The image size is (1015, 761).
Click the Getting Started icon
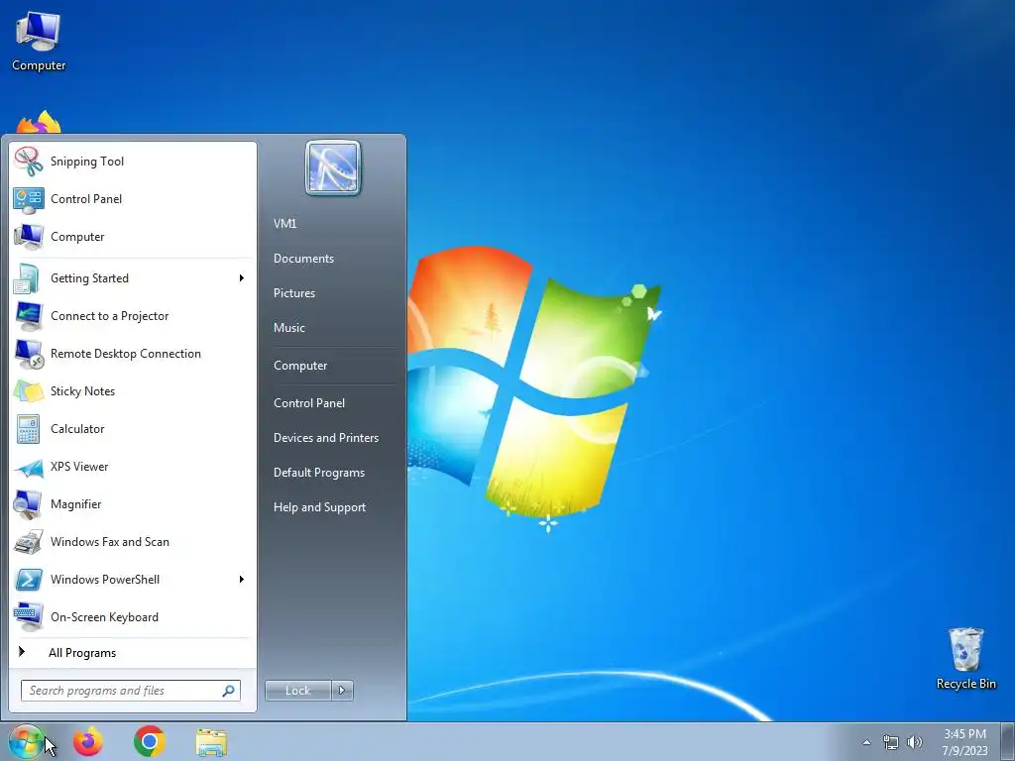pyautogui.click(x=29, y=278)
